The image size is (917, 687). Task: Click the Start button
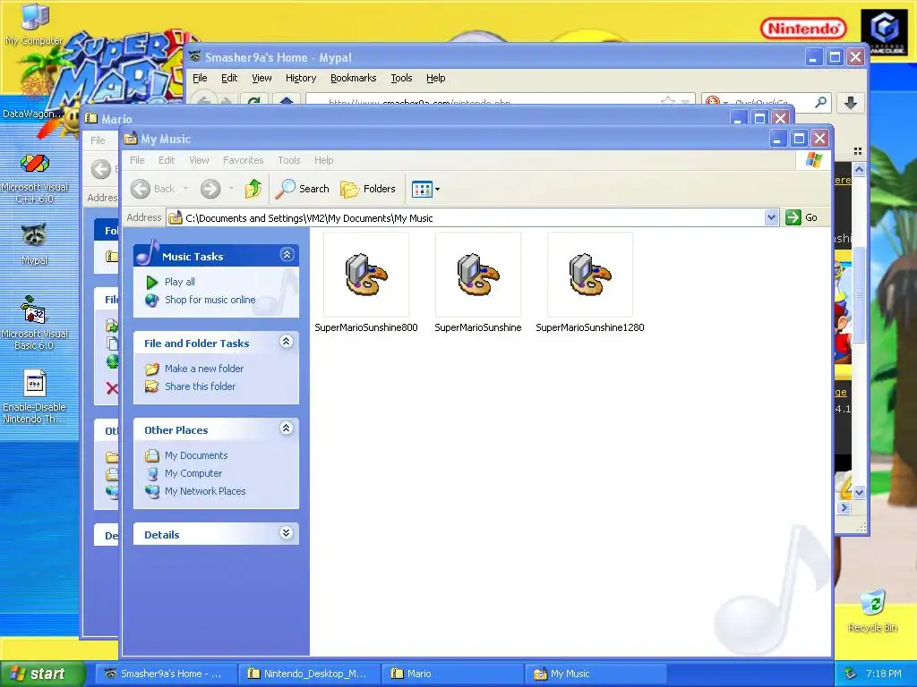pos(41,674)
